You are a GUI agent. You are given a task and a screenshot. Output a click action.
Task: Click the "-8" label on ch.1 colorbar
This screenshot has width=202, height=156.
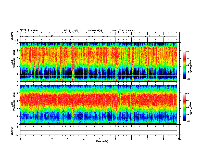(x=188, y=65)
